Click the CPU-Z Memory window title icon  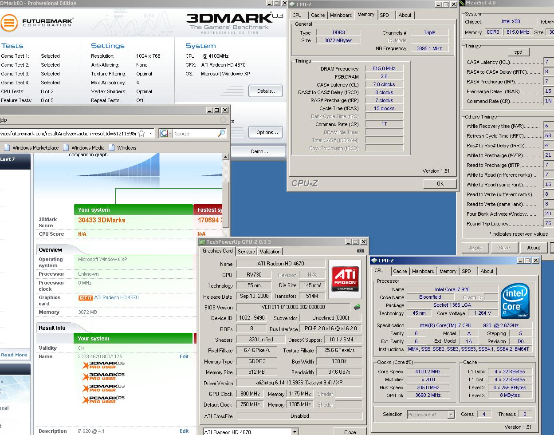(292, 4)
